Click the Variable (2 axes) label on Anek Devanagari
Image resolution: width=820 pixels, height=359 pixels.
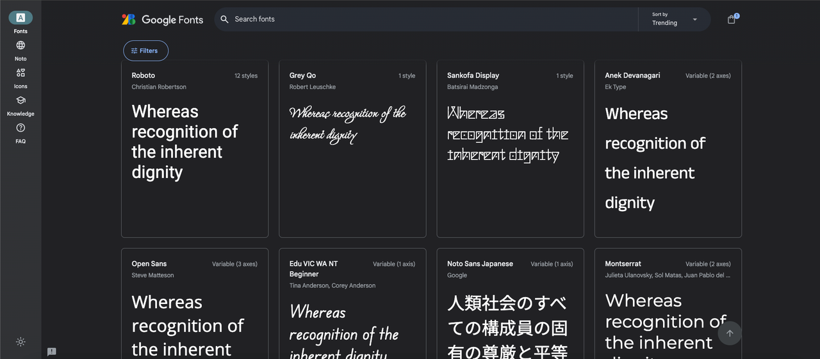tap(708, 76)
